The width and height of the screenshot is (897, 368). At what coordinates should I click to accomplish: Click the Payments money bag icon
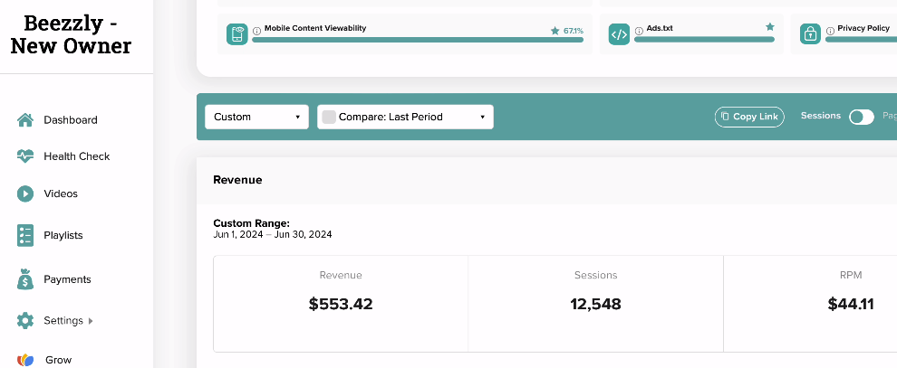point(25,279)
